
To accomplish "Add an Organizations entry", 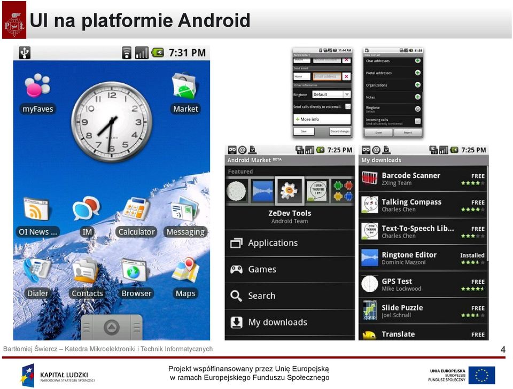I will coord(417,85).
